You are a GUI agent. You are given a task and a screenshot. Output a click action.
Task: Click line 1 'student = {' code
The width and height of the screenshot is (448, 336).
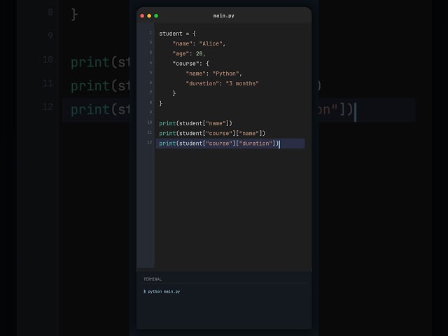coord(177,34)
